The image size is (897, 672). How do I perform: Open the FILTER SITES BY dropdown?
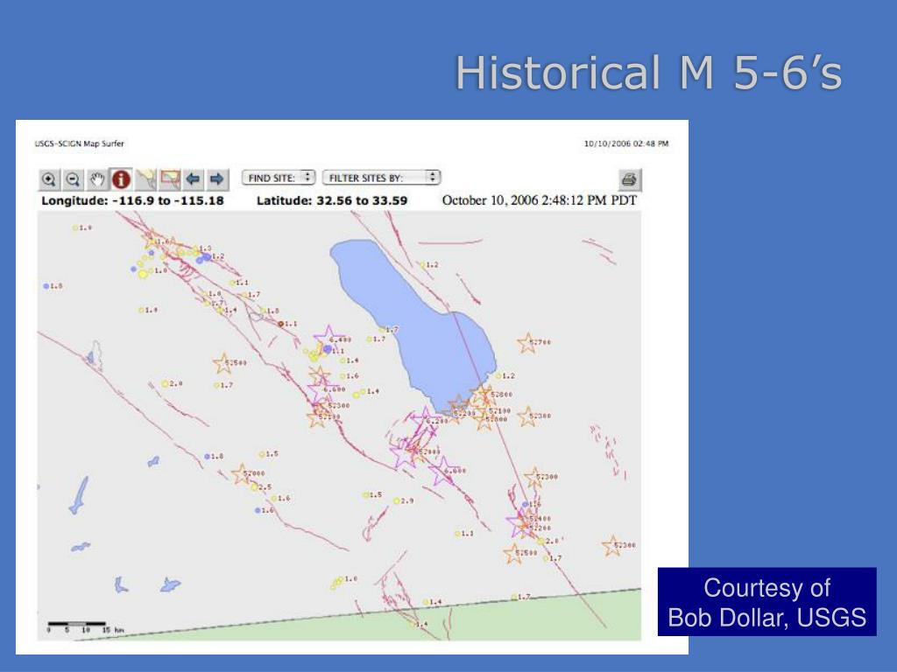coord(381,178)
